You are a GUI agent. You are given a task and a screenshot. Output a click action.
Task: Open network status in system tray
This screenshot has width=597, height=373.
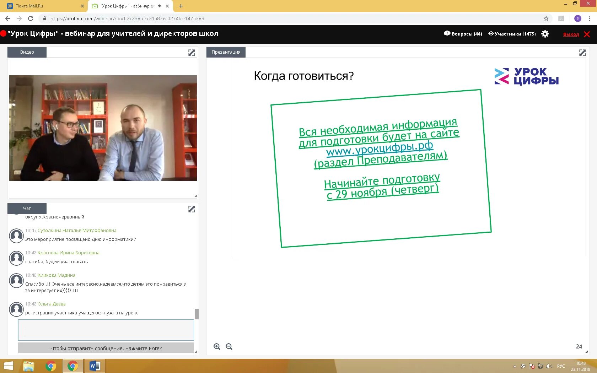[540, 366]
